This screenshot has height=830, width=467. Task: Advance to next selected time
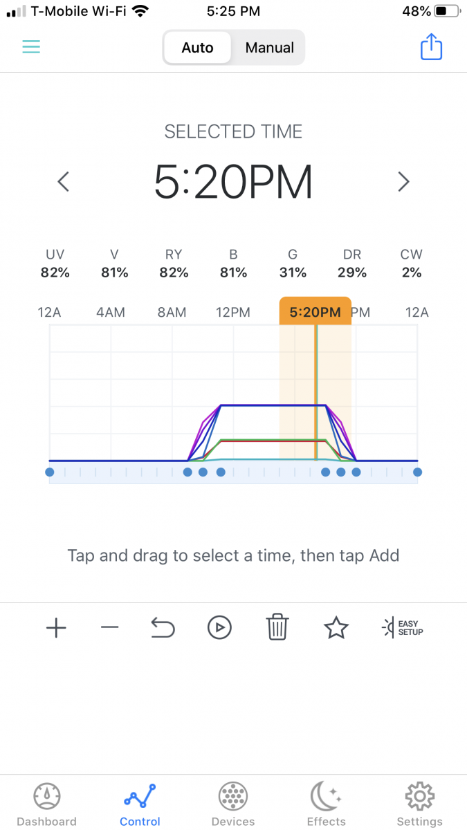click(x=404, y=182)
